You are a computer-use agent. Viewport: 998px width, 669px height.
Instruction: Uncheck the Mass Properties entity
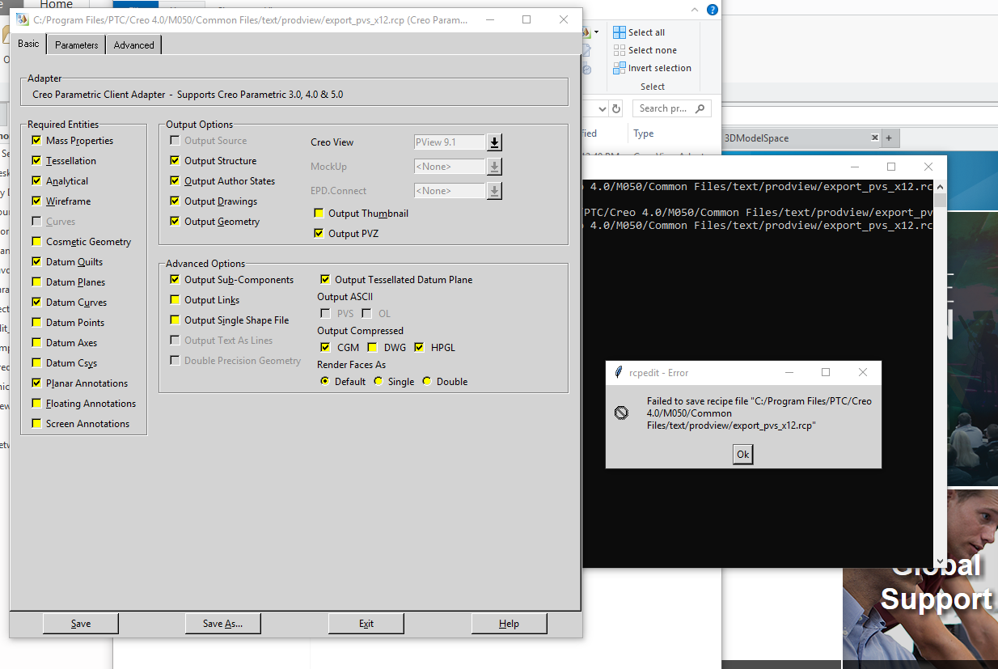[x=36, y=140]
